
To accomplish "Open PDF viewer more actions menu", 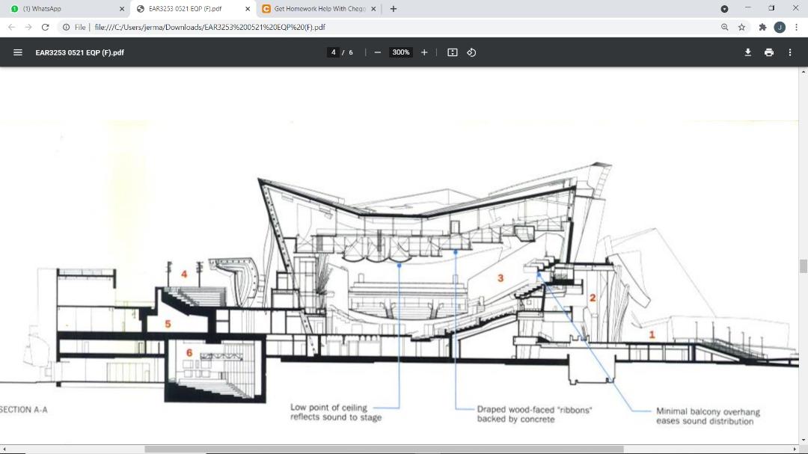I will (x=790, y=52).
